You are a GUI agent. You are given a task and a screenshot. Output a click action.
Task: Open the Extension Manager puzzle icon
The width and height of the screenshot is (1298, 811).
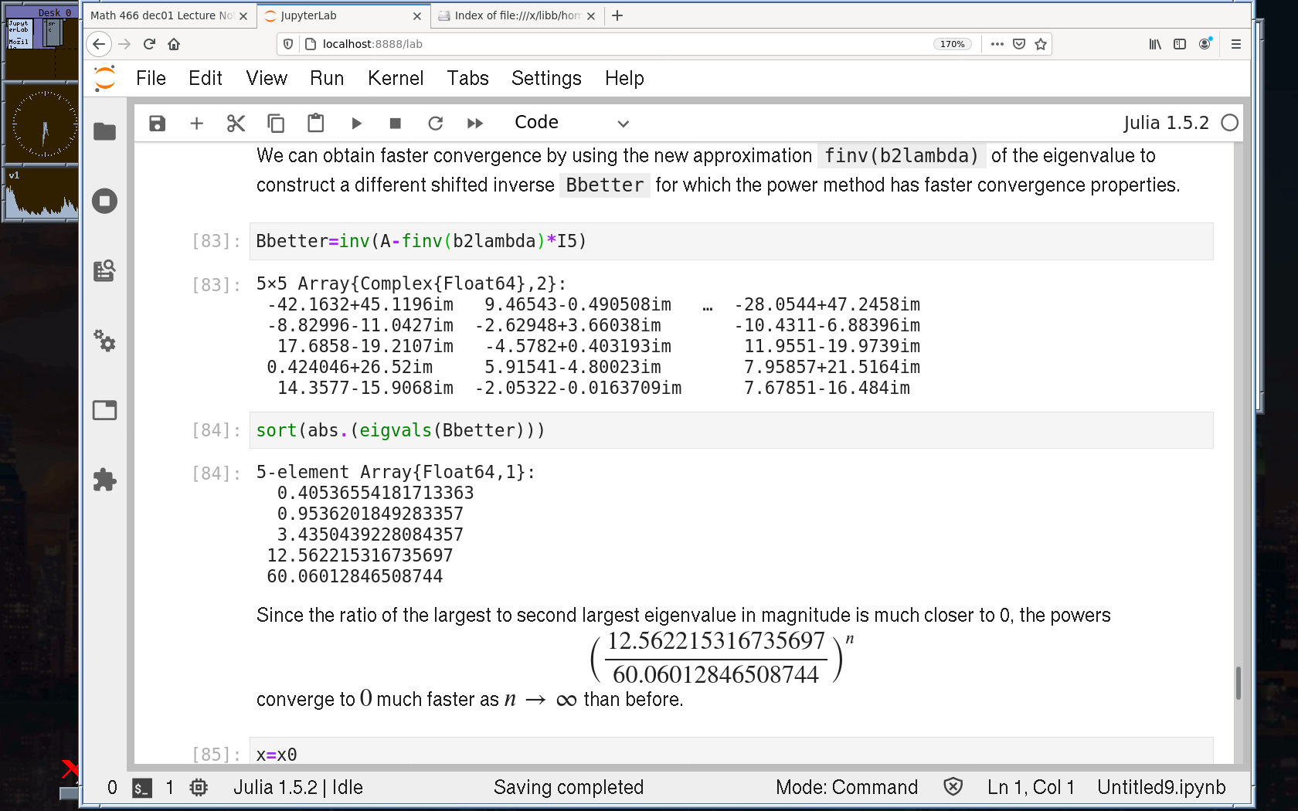104,480
